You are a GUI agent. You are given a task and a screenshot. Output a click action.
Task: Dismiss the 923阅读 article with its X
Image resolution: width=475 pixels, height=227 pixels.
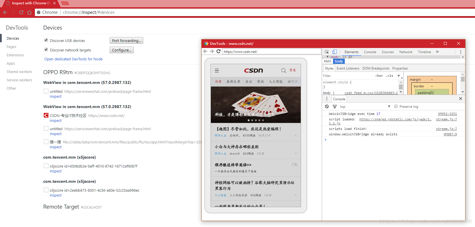tap(296, 154)
